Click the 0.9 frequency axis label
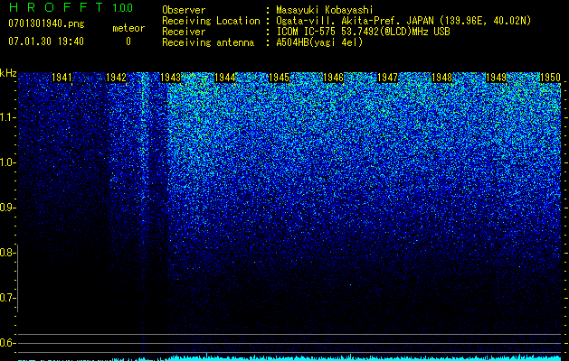 pyautogui.click(x=7, y=208)
